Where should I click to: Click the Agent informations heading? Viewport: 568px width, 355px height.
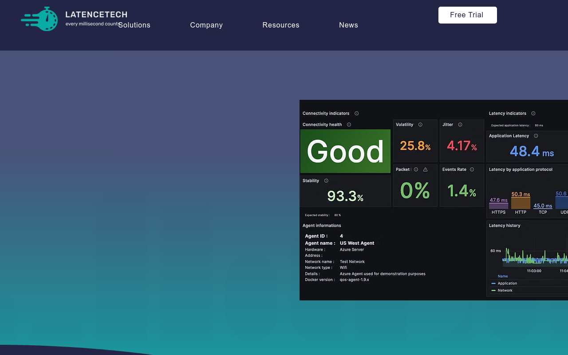click(x=322, y=225)
